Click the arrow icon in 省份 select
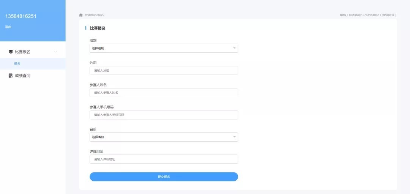Screen dimensions: 410x194 click(x=234, y=137)
